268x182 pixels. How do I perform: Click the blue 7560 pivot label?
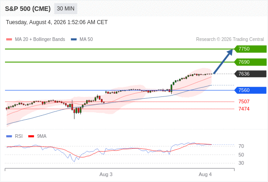(x=250, y=90)
